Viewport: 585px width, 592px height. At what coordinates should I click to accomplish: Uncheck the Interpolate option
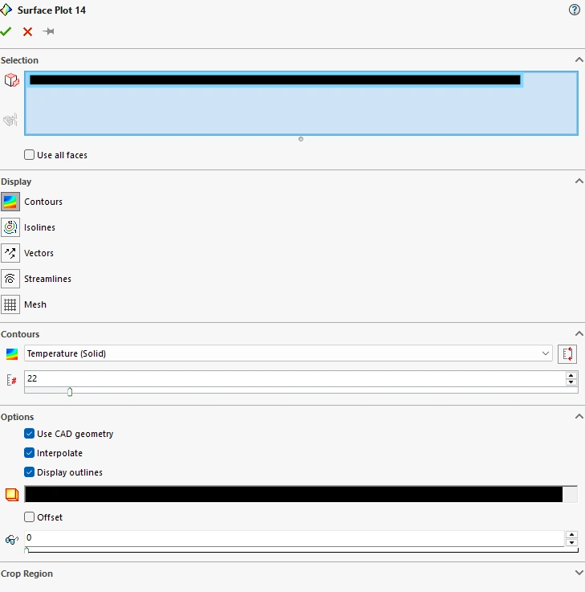click(29, 453)
